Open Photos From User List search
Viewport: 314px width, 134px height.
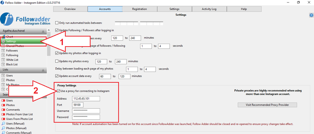(19, 114)
